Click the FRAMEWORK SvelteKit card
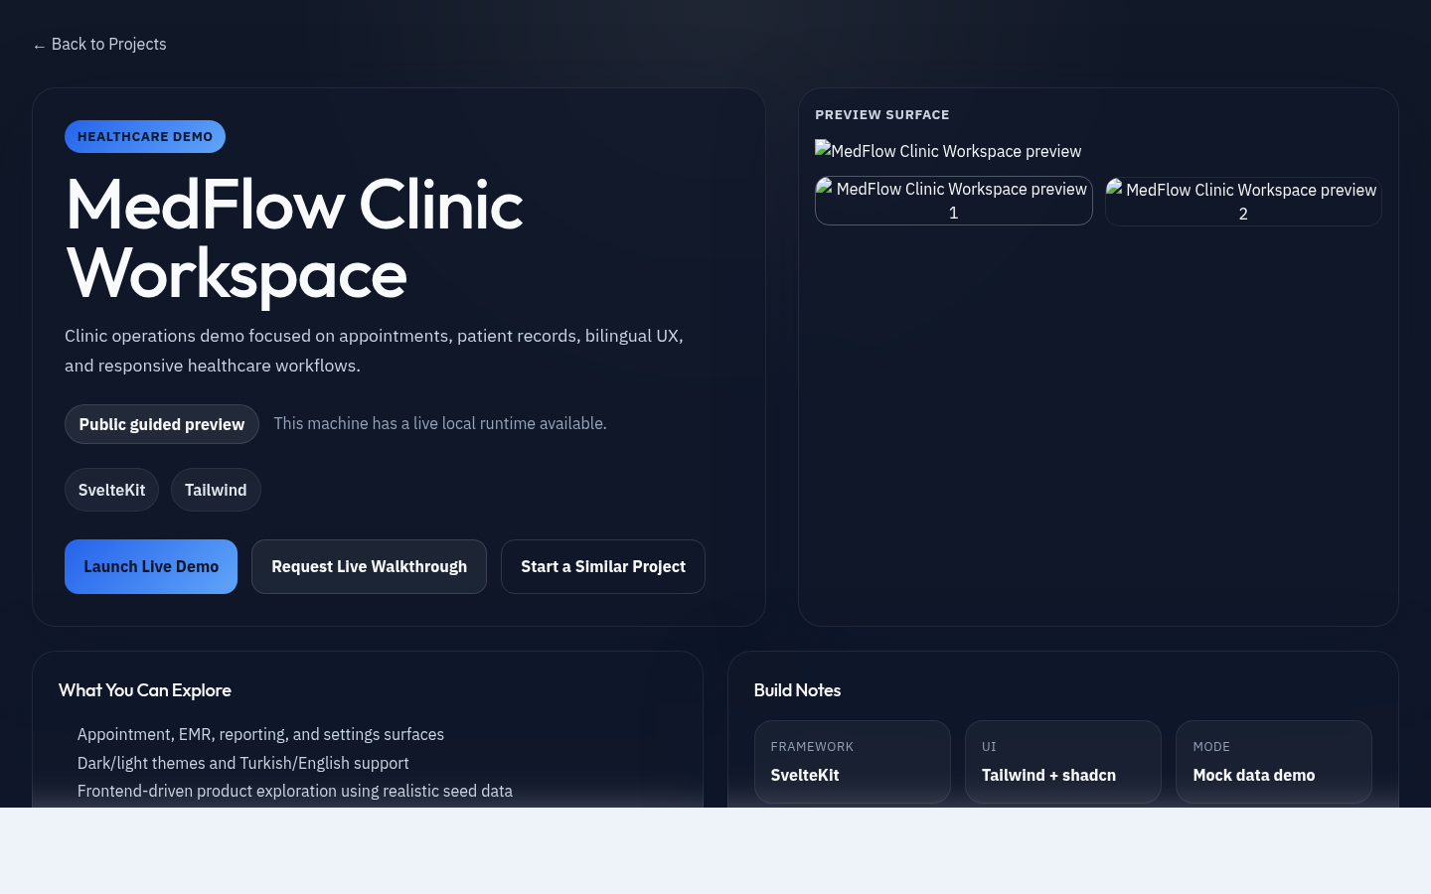This screenshot has width=1431, height=894. coord(852,762)
